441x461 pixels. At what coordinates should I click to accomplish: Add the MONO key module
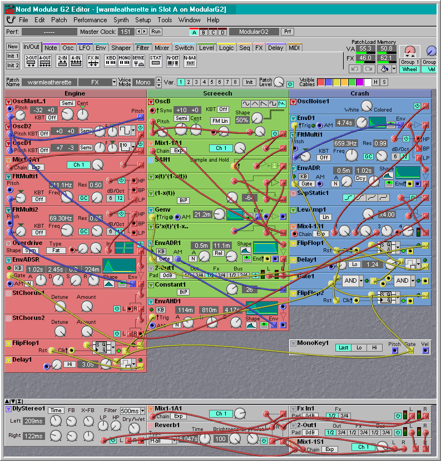tap(124, 61)
